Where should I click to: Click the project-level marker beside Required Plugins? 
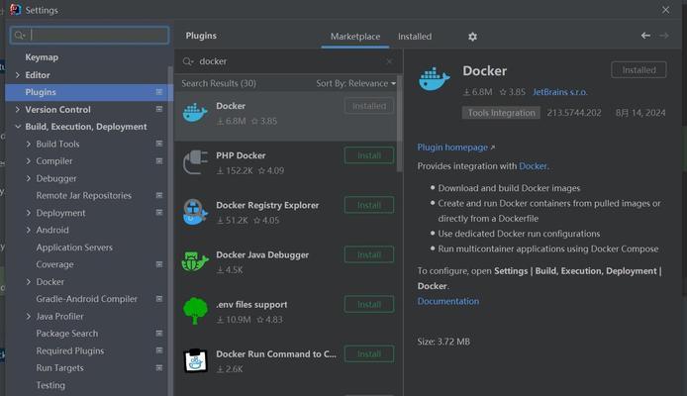tap(159, 350)
